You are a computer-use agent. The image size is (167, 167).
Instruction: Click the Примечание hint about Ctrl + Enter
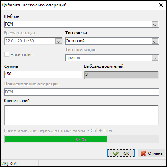(x=59, y=130)
